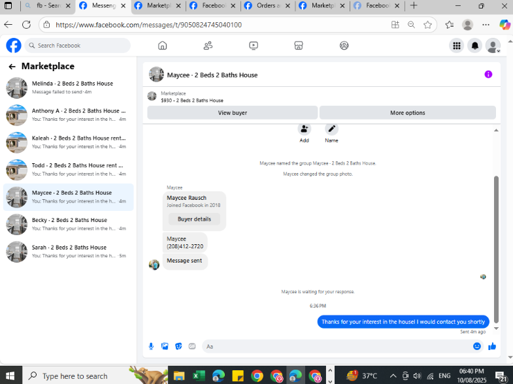Open Sticky Notes from the taskbar
The image size is (513, 384).
point(238,376)
